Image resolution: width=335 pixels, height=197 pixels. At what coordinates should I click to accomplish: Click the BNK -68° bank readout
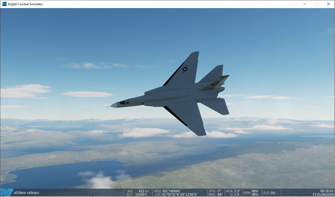click(215, 195)
